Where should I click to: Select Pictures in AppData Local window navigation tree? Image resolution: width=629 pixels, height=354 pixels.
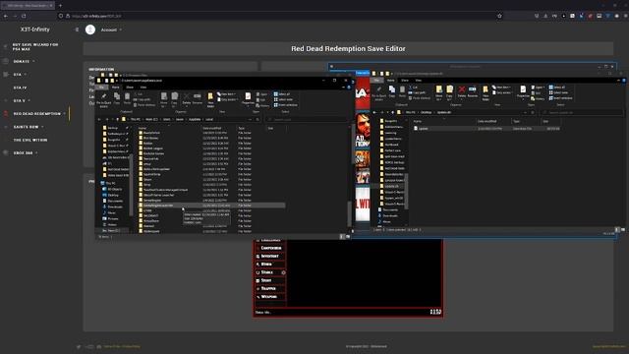tap(113, 218)
